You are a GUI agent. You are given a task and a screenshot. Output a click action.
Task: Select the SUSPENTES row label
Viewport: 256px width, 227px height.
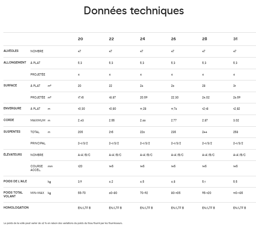[x=12, y=132]
